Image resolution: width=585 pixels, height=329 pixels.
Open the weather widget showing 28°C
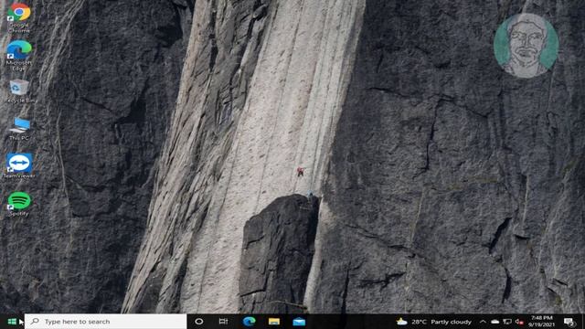pyautogui.click(x=434, y=322)
